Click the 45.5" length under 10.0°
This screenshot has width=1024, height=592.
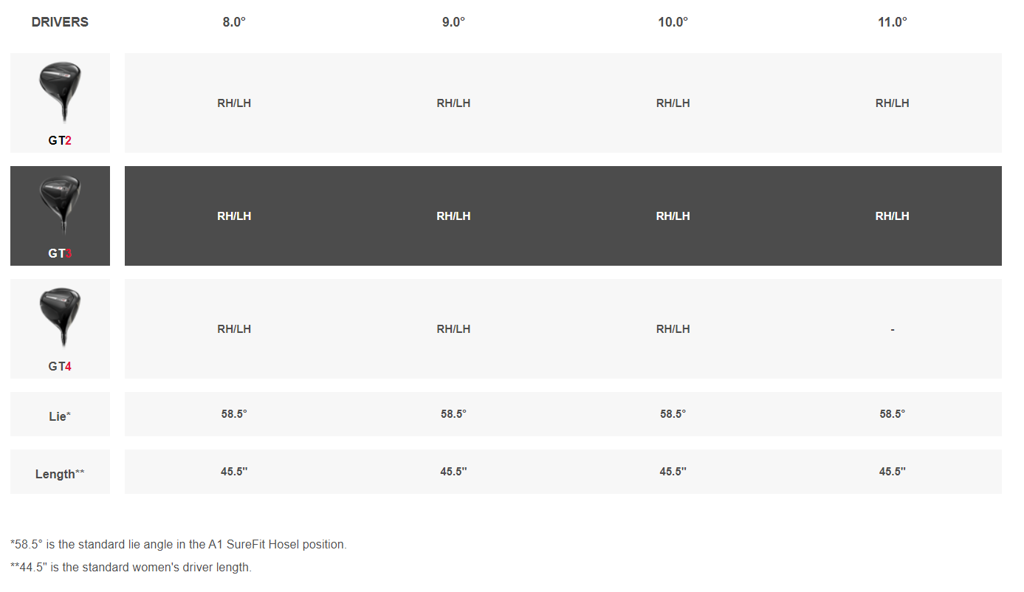tap(673, 472)
